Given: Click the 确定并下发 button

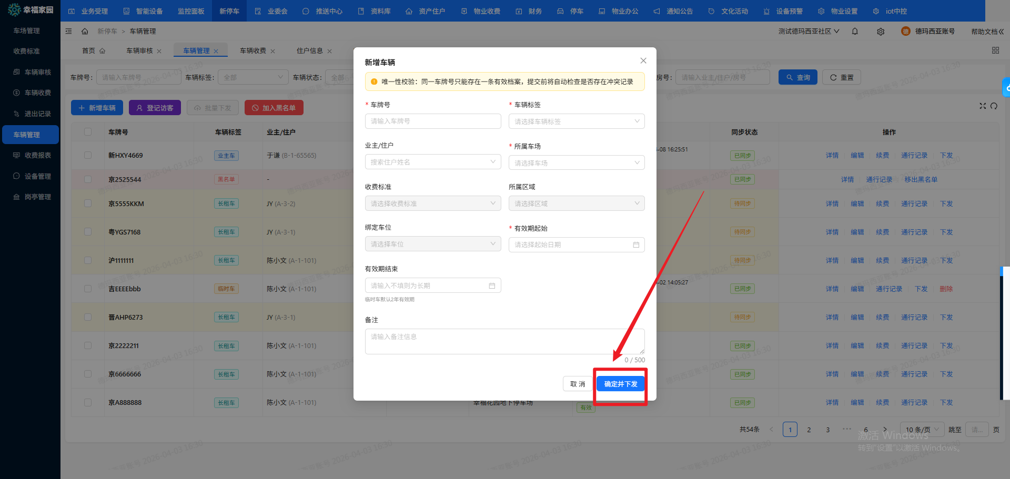Looking at the screenshot, I should (621, 384).
